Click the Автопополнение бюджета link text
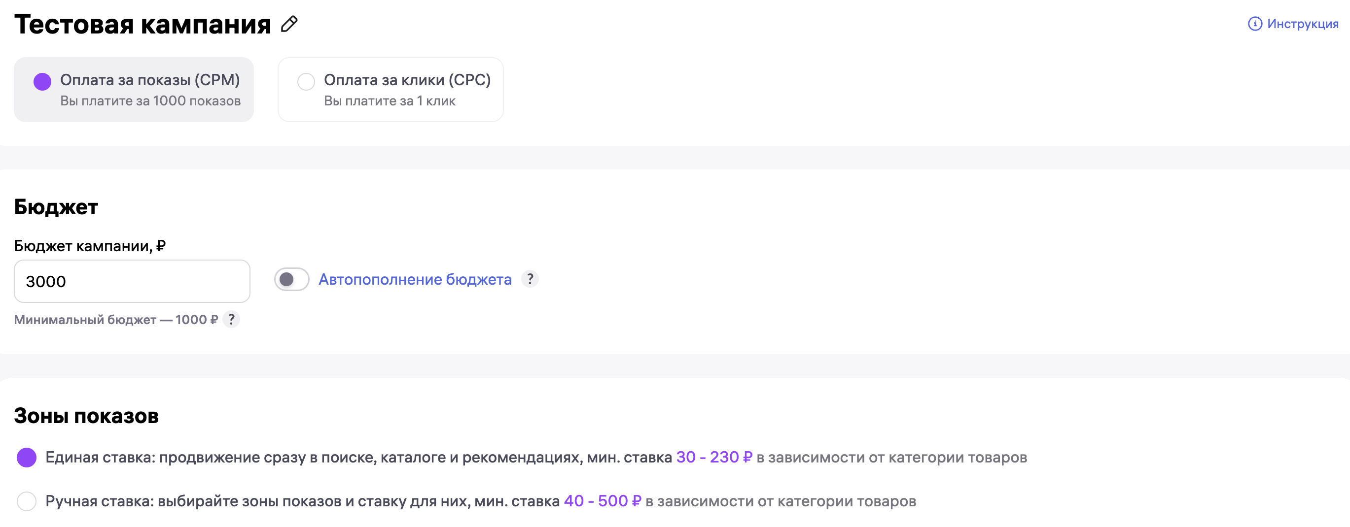The height and width of the screenshot is (527, 1350). [415, 279]
